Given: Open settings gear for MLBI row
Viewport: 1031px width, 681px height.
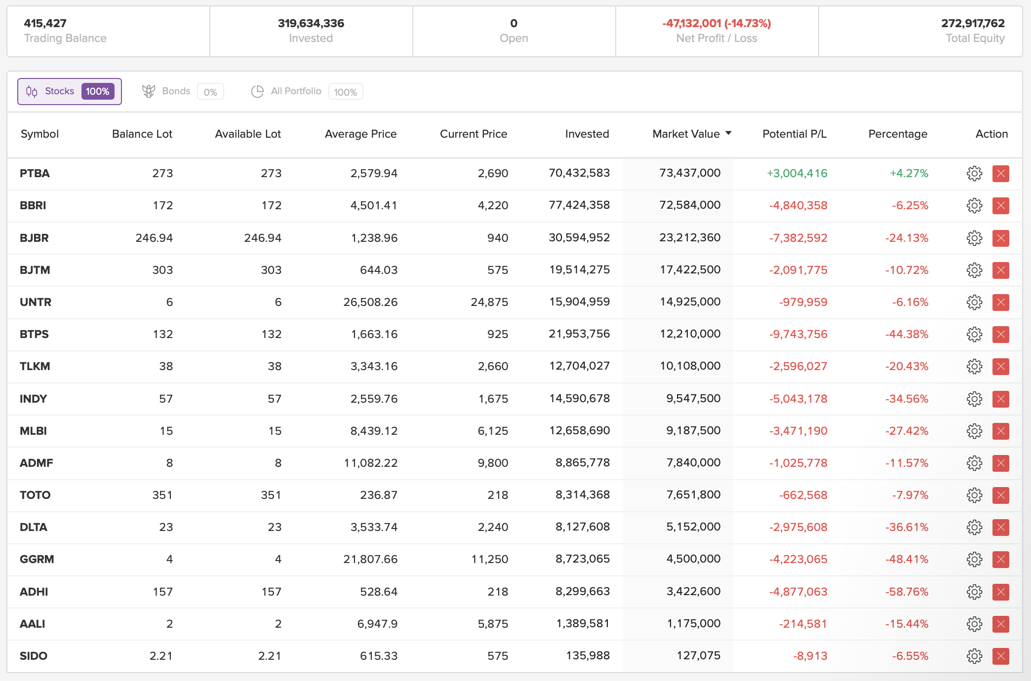Looking at the screenshot, I should [974, 431].
